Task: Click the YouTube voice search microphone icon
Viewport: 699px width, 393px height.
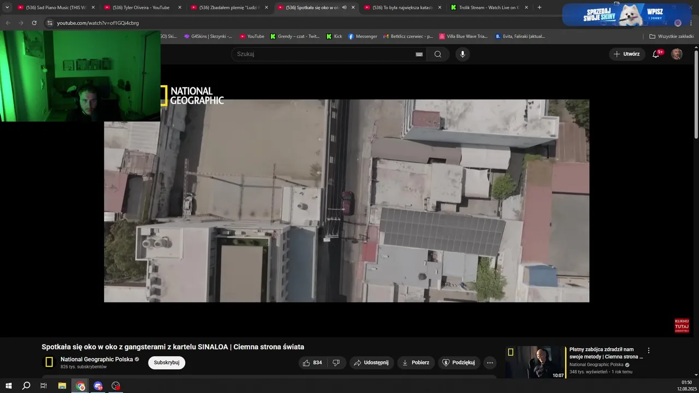Action: tap(463, 54)
